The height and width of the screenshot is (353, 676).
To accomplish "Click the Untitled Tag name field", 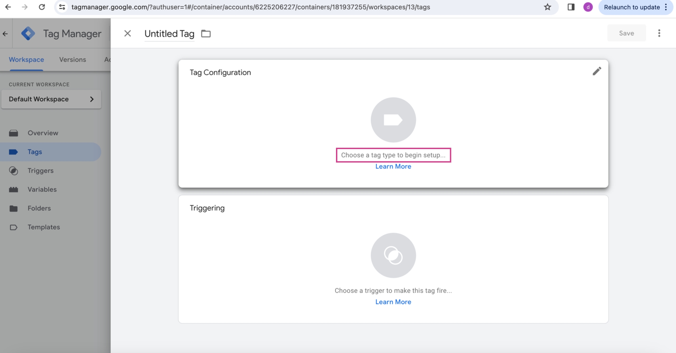I will click(x=169, y=34).
